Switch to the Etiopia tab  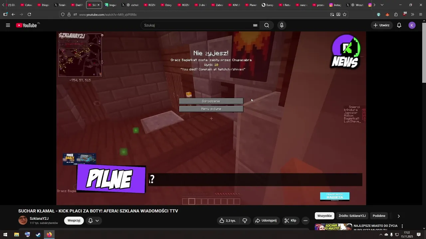click(x=43, y=5)
